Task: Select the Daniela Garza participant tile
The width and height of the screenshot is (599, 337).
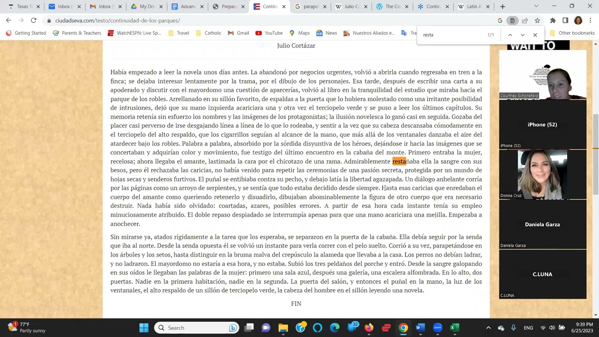Action: click(x=542, y=224)
